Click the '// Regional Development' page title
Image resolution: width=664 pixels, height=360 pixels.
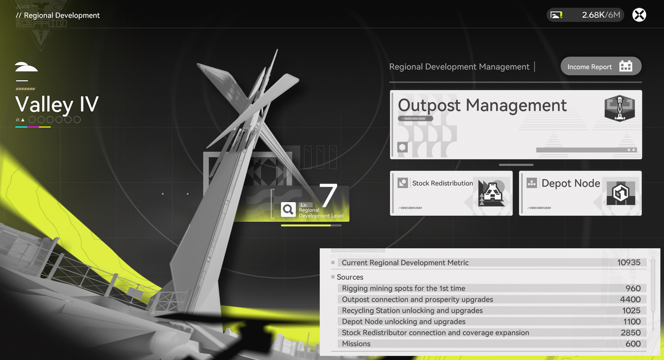[58, 15]
